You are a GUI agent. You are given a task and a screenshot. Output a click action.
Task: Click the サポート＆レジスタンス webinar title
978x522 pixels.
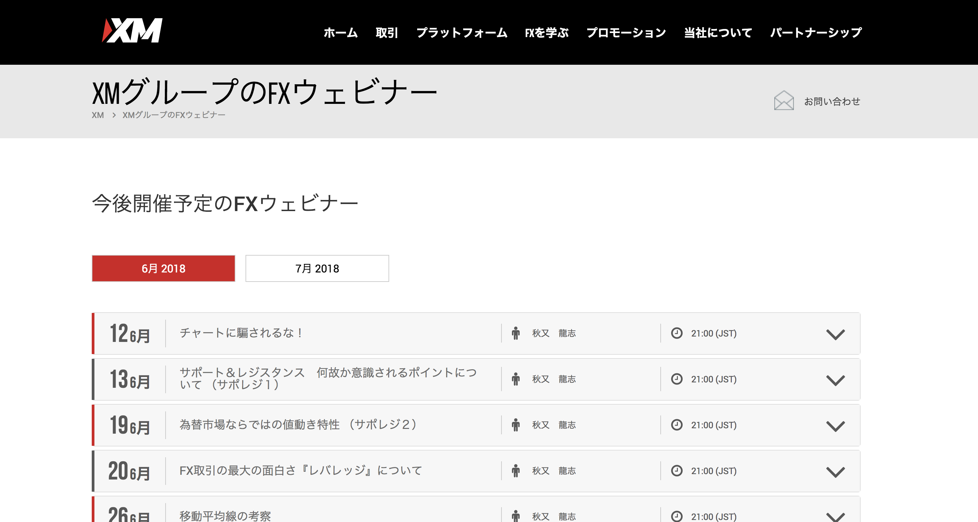click(x=328, y=378)
